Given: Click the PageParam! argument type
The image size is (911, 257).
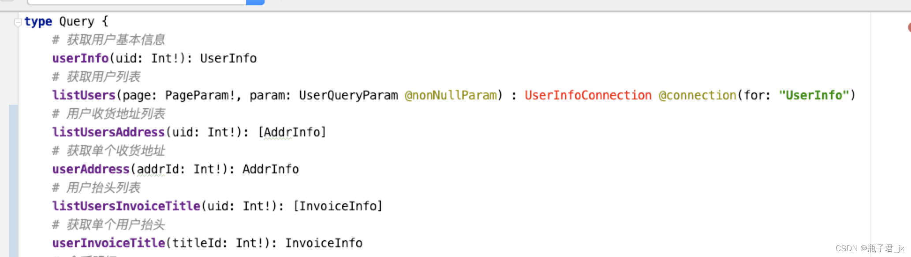Looking at the screenshot, I should (200, 95).
